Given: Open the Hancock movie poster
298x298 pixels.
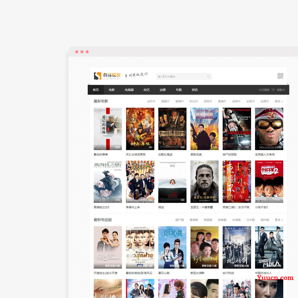Looking at the screenshot, I should (x=269, y=129).
